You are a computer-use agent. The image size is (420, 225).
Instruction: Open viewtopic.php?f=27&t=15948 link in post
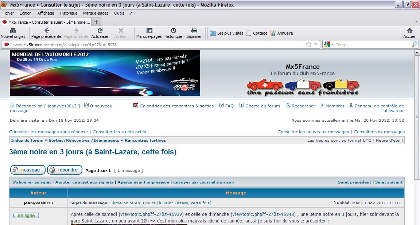[x=264, y=214]
